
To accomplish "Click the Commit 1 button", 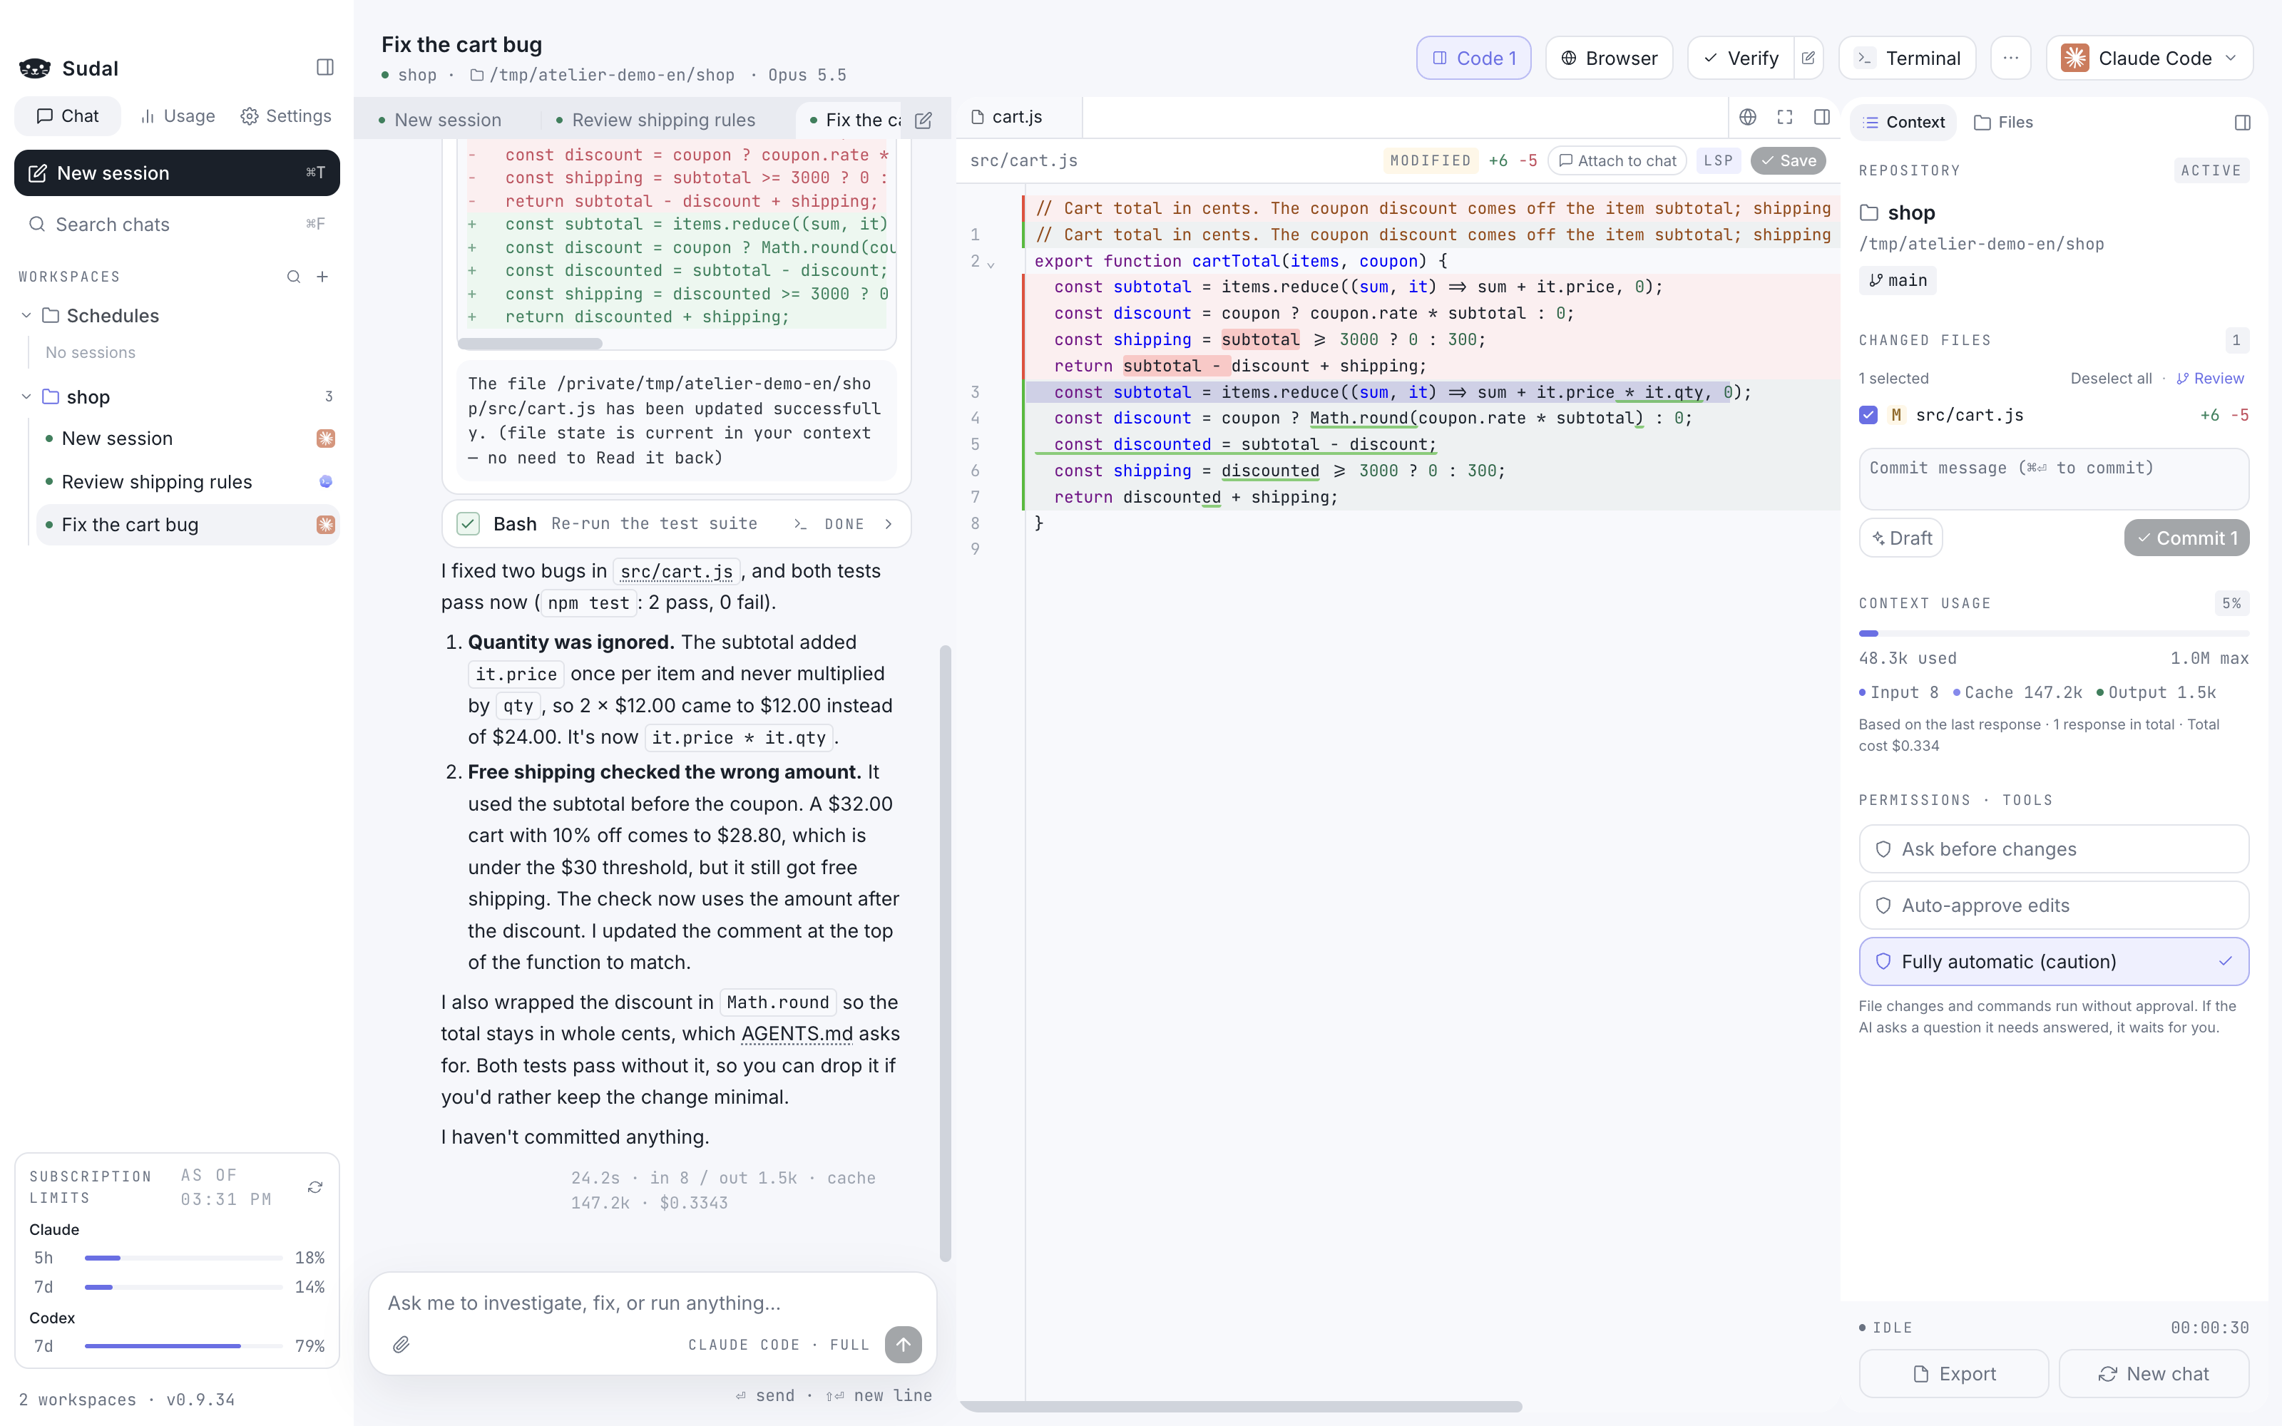I will click(2186, 538).
